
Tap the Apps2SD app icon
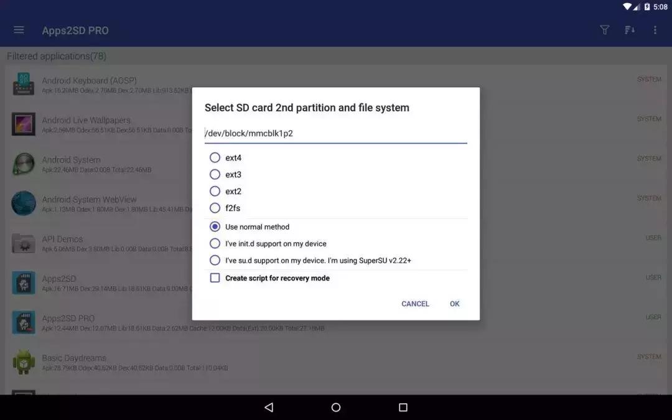[24, 283]
